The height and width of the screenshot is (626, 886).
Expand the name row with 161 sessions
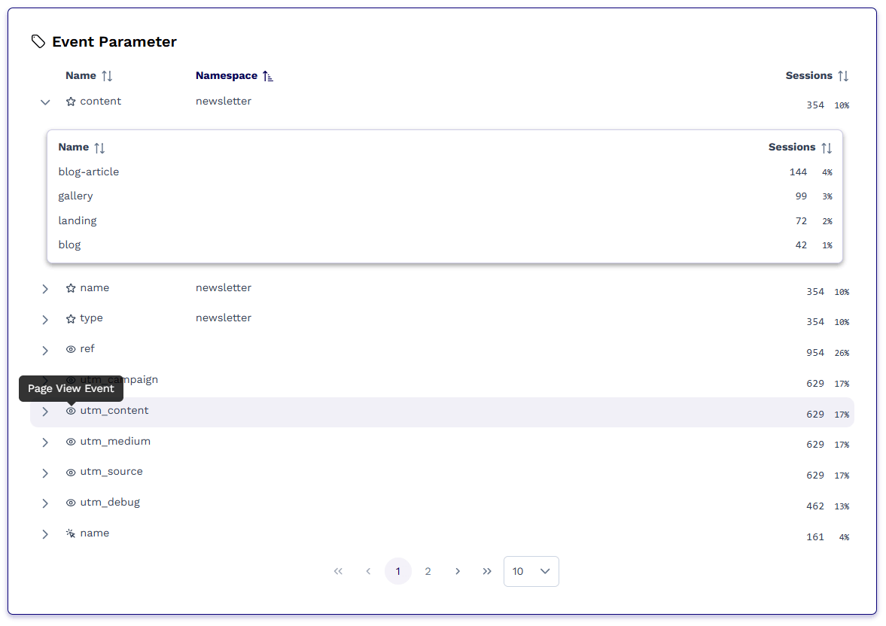[45, 534]
